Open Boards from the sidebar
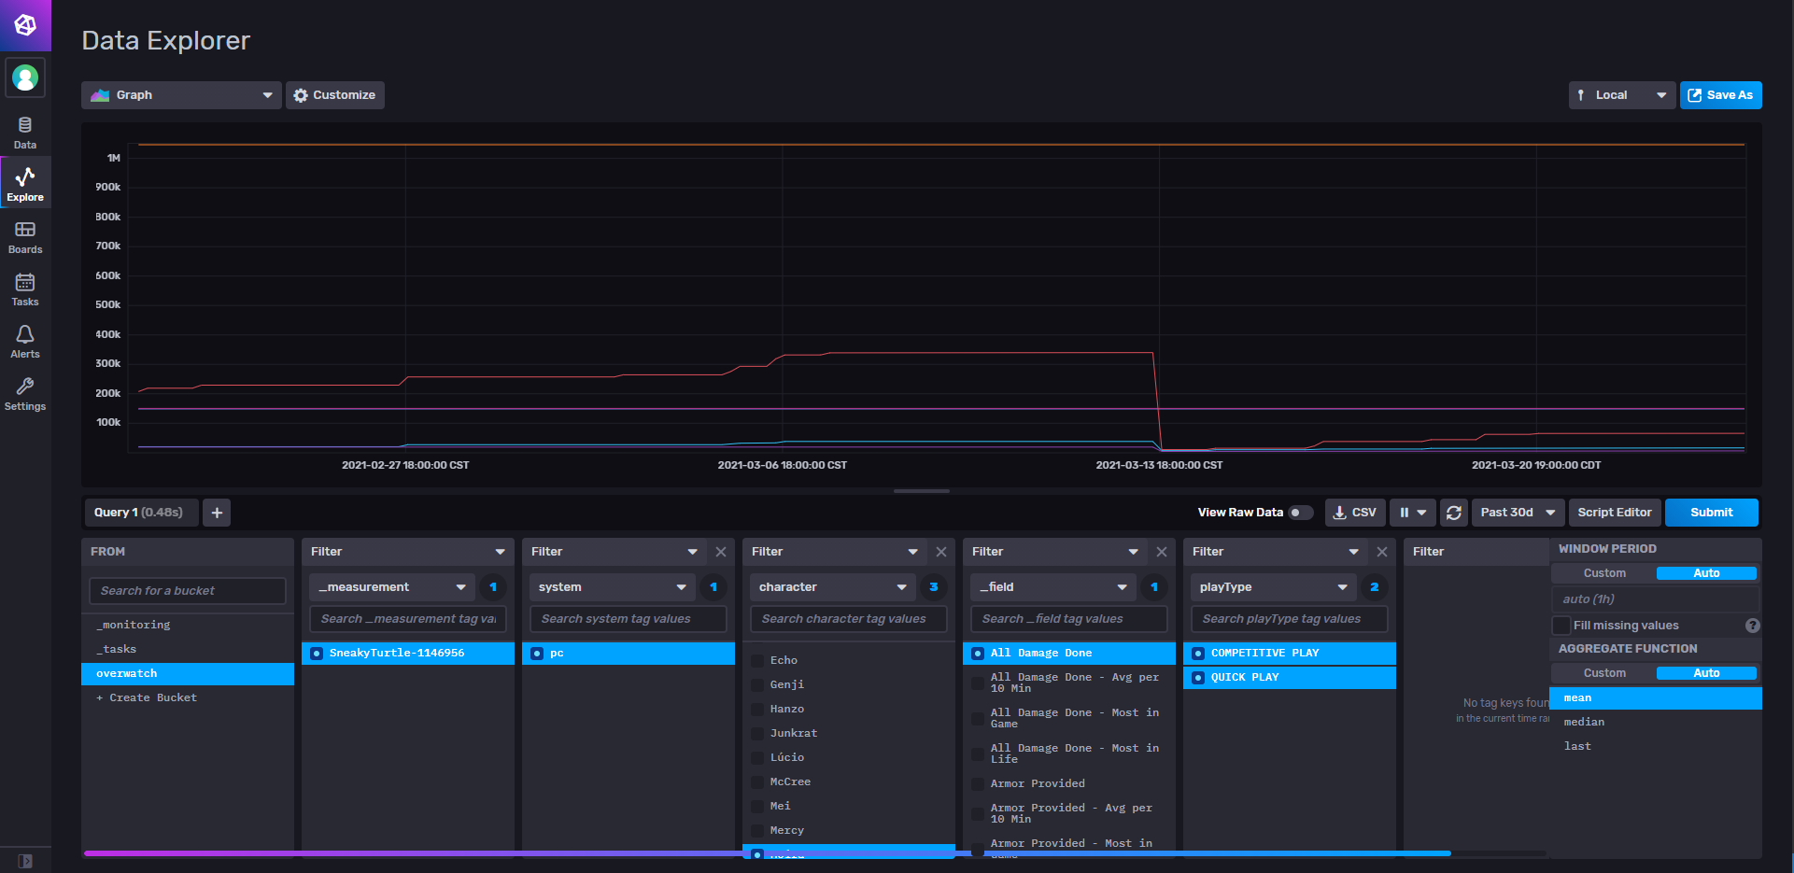The width and height of the screenshot is (1794, 873). (x=25, y=237)
